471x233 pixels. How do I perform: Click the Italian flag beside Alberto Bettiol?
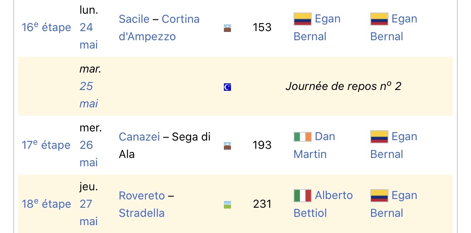(302, 196)
